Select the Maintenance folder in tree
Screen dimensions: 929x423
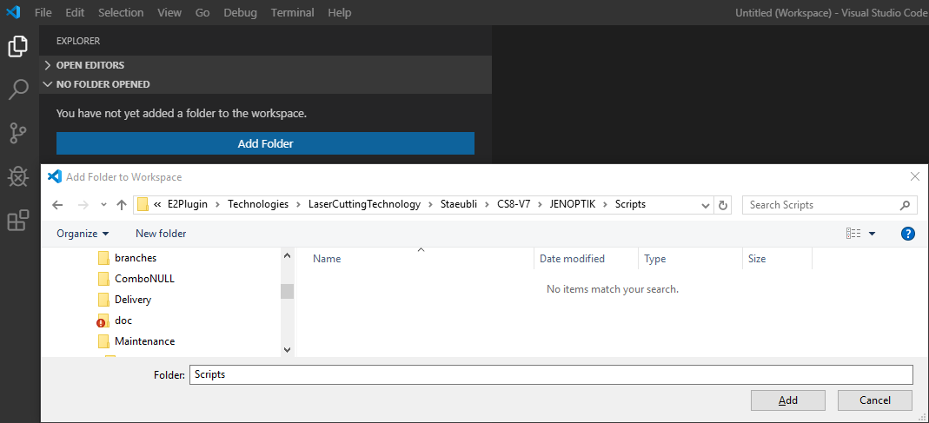coord(144,341)
